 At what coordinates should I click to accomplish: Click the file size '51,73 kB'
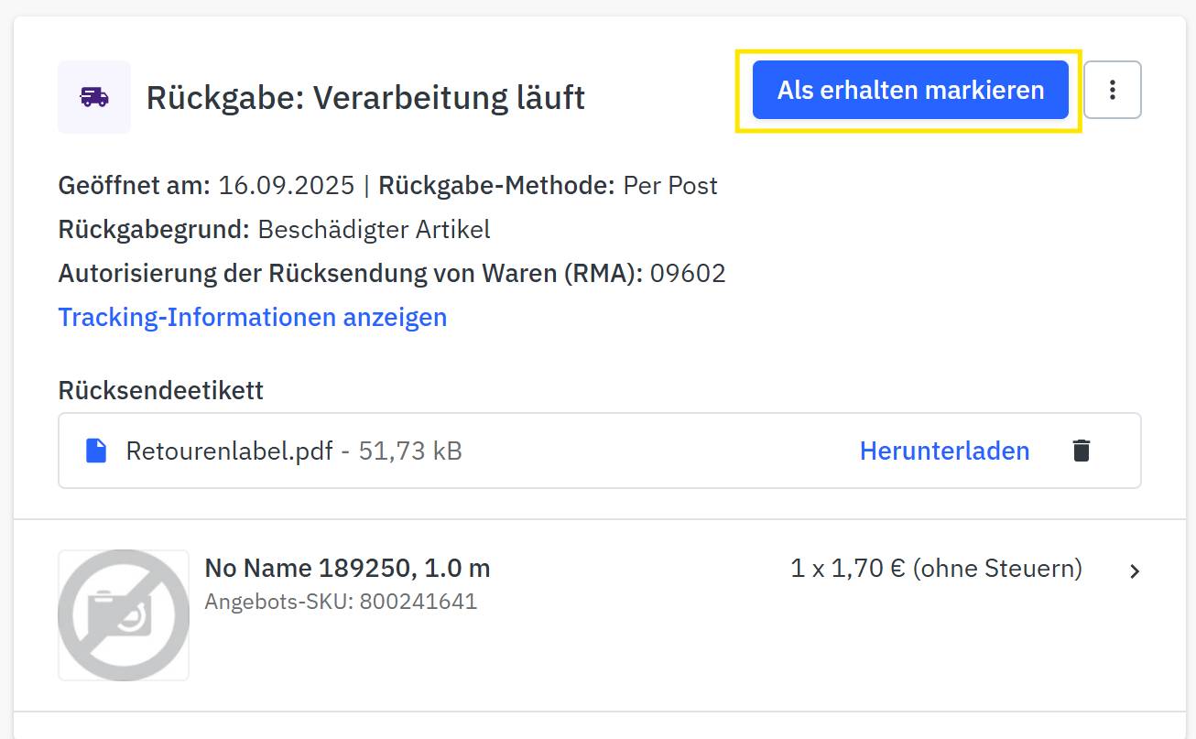(410, 451)
